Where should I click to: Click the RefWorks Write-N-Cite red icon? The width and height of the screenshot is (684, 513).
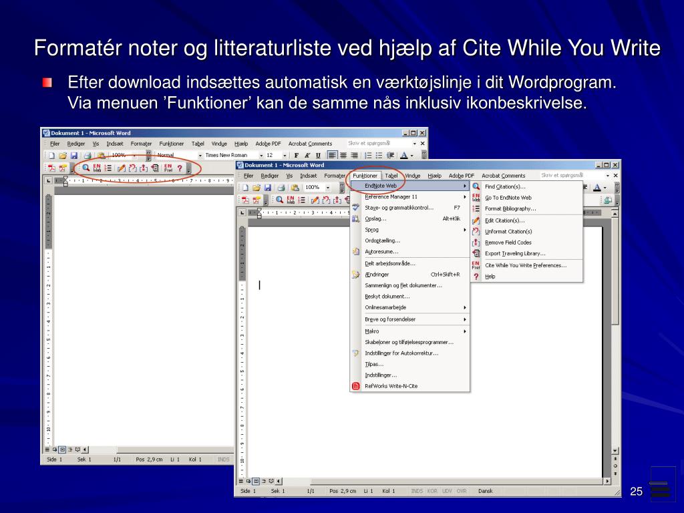(356, 386)
